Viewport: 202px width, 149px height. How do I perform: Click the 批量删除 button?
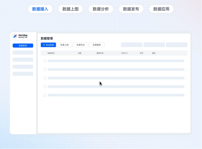pyautogui.click(x=97, y=45)
